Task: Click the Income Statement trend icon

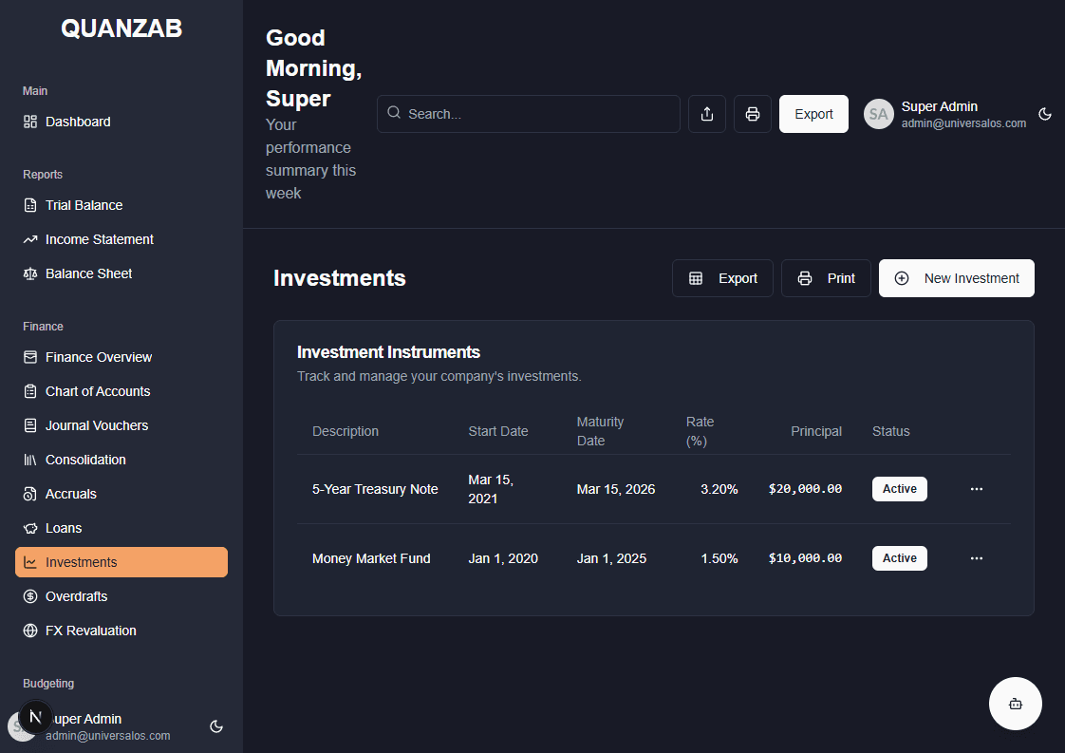Action: click(29, 239)
